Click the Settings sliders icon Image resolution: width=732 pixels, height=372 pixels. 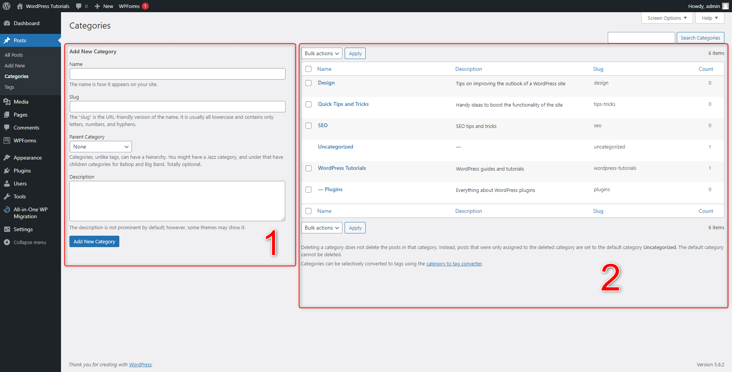[x=7, y=229]
